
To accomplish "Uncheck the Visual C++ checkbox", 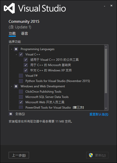I will [x=21, y=54].
